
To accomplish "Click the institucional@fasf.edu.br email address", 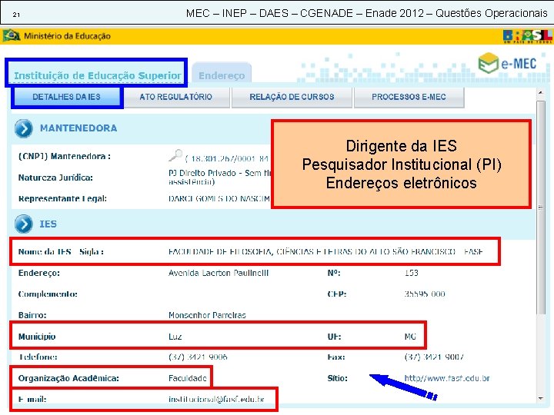I will [216, 399].
